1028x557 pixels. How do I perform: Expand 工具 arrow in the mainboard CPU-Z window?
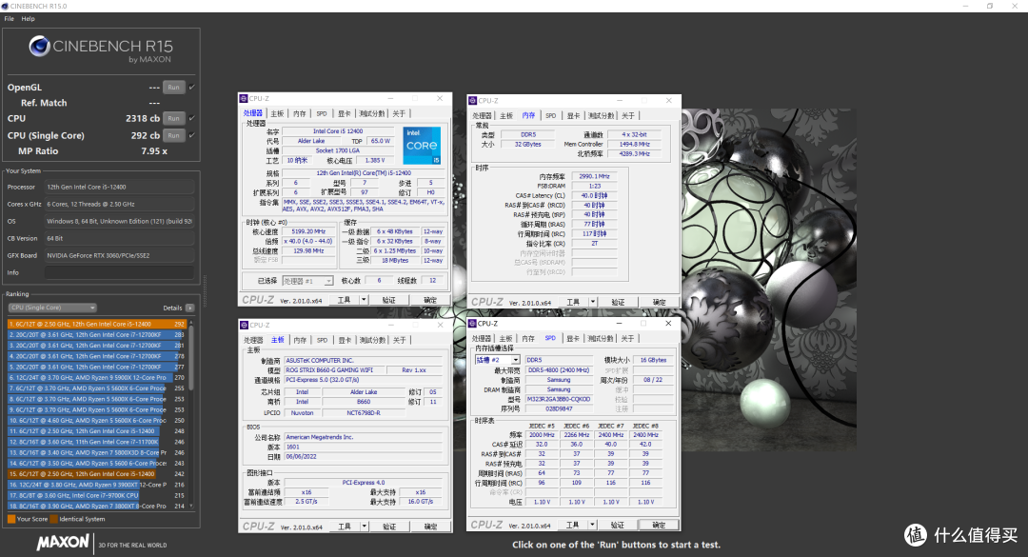click(x=364, y=527)
